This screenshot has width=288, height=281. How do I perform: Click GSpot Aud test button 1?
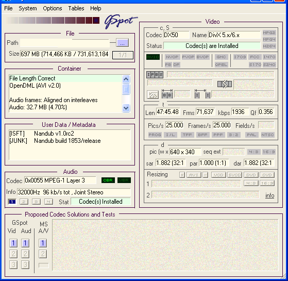pos(25,243)
